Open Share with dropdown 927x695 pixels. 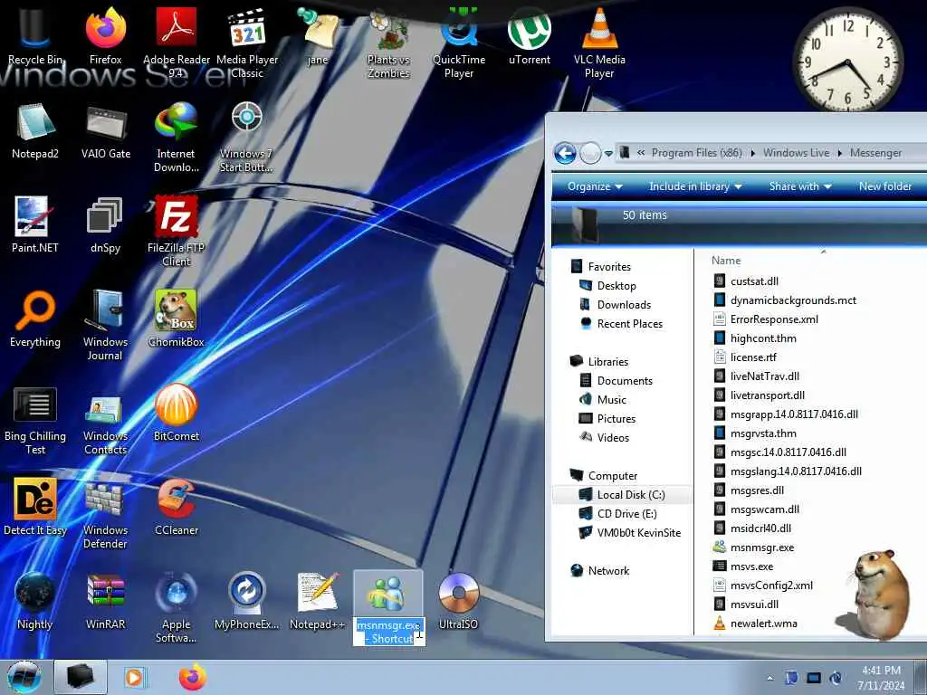tap(800, 186)
